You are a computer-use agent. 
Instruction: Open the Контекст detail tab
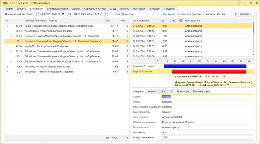pyautogui.click(x=153, y=91)
